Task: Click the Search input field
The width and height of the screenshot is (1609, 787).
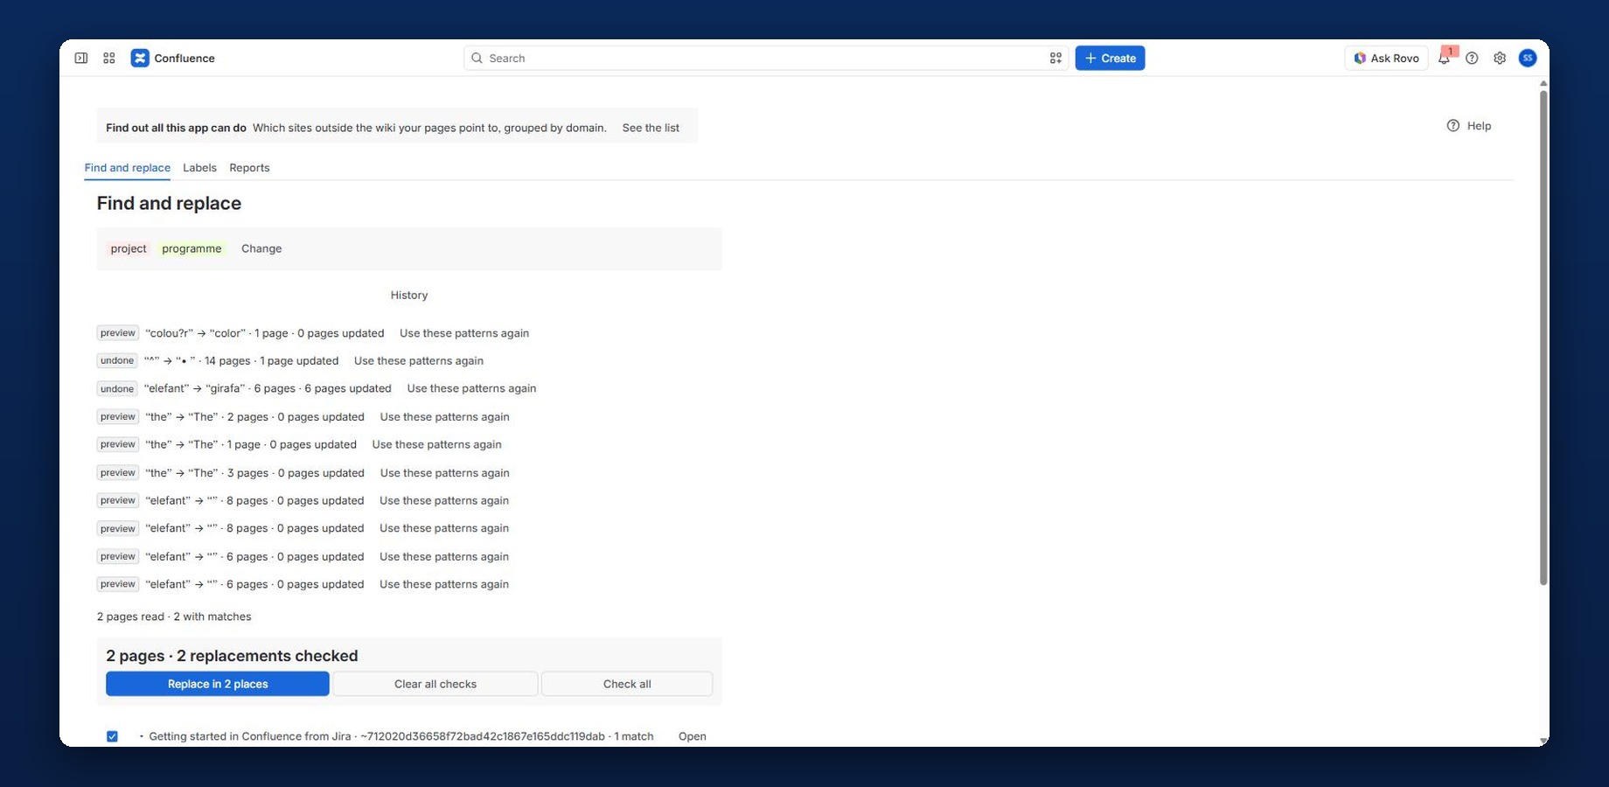Action: click(765, 58)
